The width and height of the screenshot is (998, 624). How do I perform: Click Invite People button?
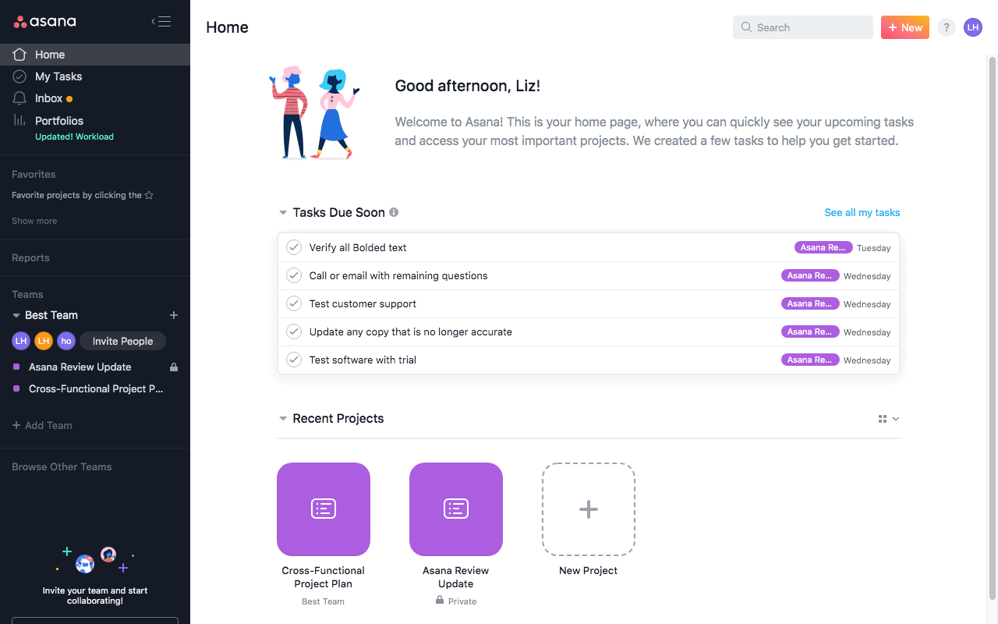(x=122, y=341)
